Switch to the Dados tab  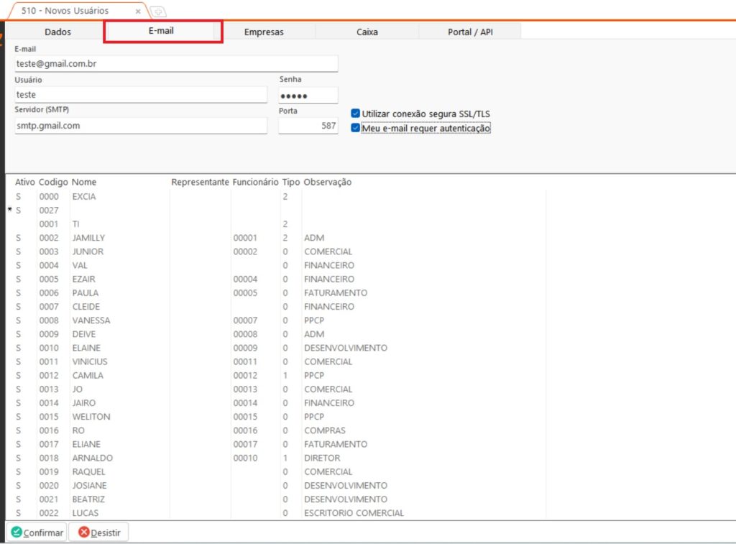coord(57,32)
